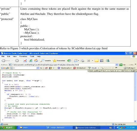Open the Tools menu
Screen dimensions: 137x131
tap(32, 56)
